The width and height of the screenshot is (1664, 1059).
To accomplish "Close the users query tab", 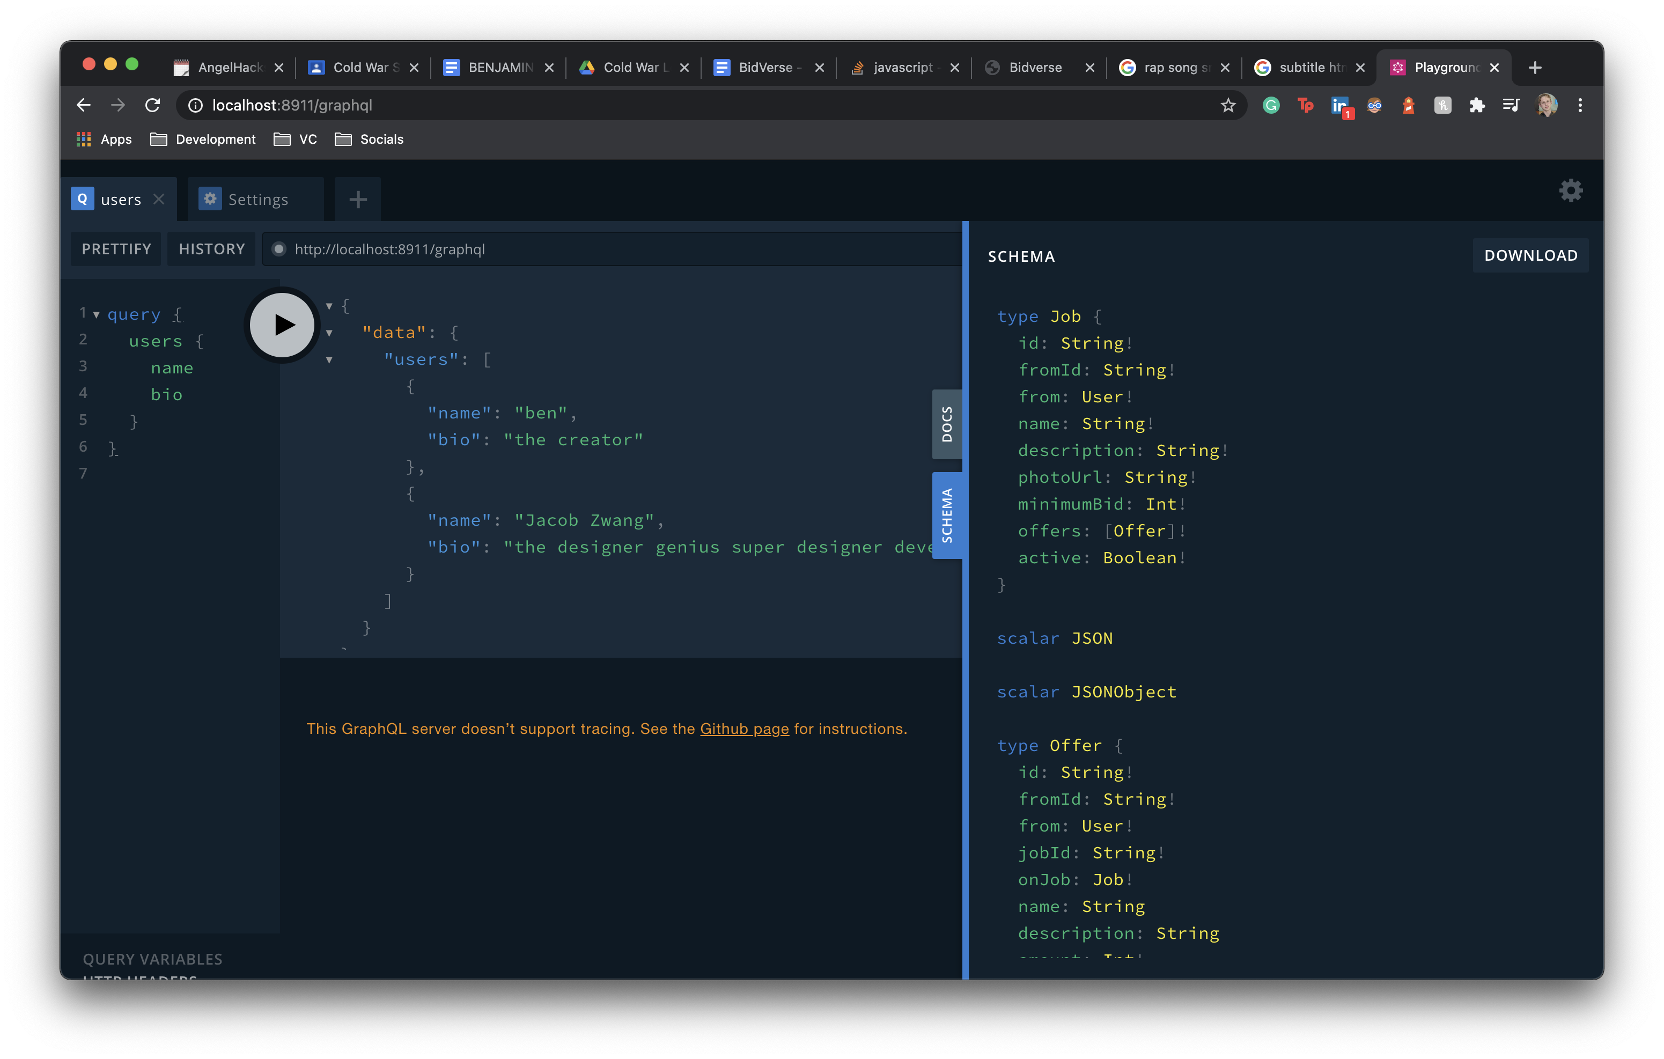I will (x=159, y=199).
